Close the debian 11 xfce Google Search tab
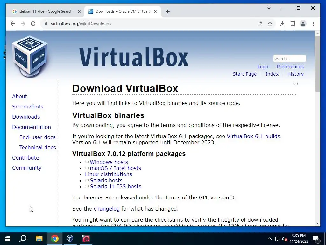 [79, 11]
